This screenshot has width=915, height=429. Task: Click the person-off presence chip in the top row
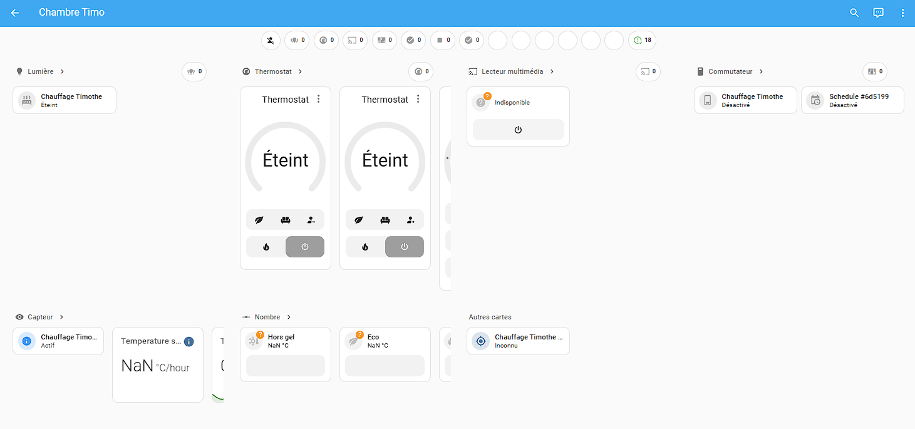pyautogui.click(x=271, y=40)
